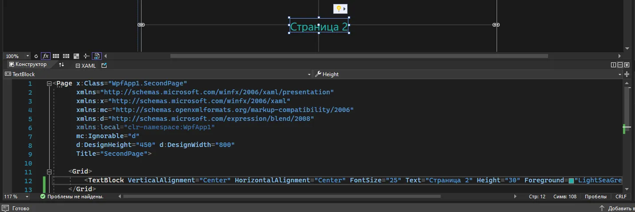Click the designer refresh icon next to zoom
Viewport: 635px width, 212px height.
pyautogui.click(x=36, y=56)
